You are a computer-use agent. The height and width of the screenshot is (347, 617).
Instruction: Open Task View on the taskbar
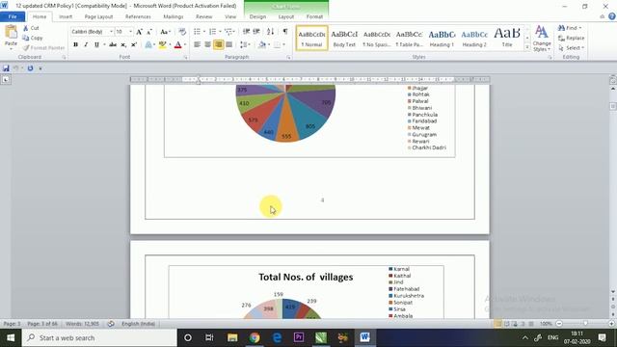tap(209, 337)
